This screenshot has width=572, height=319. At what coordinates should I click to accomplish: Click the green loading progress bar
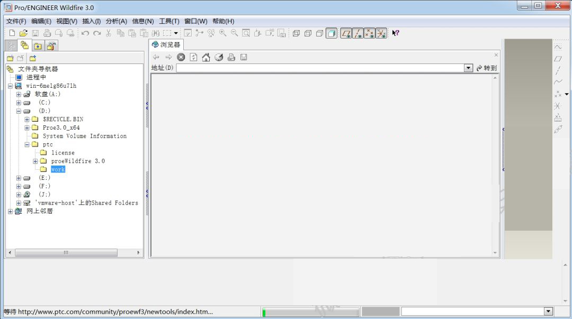tap(310, 312)
